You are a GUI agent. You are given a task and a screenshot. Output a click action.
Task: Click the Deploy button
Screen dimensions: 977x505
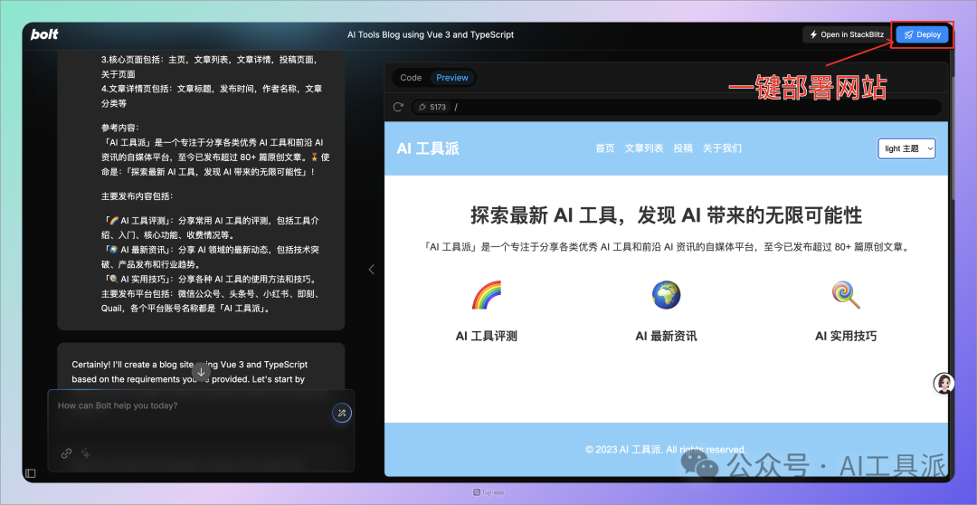(x=922, y=35)
